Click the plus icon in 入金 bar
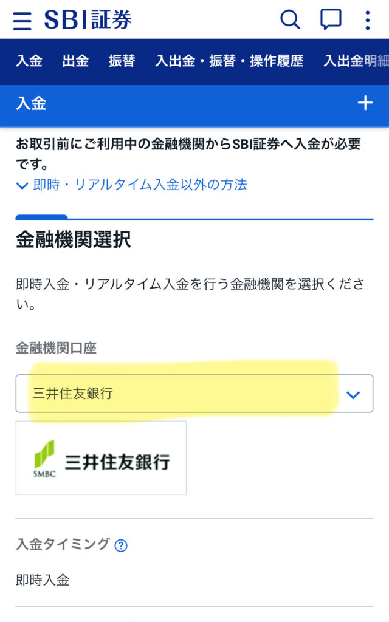 coord(365,103)
